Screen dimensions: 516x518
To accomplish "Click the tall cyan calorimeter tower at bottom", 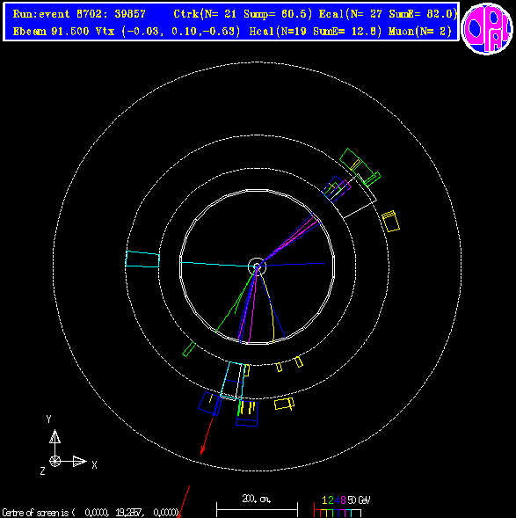I will [233, 381].
